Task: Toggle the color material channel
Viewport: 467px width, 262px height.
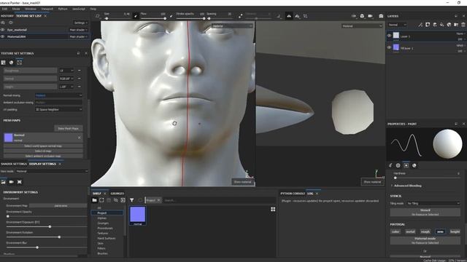Action: pyautogui.click(x=395, y=231)
